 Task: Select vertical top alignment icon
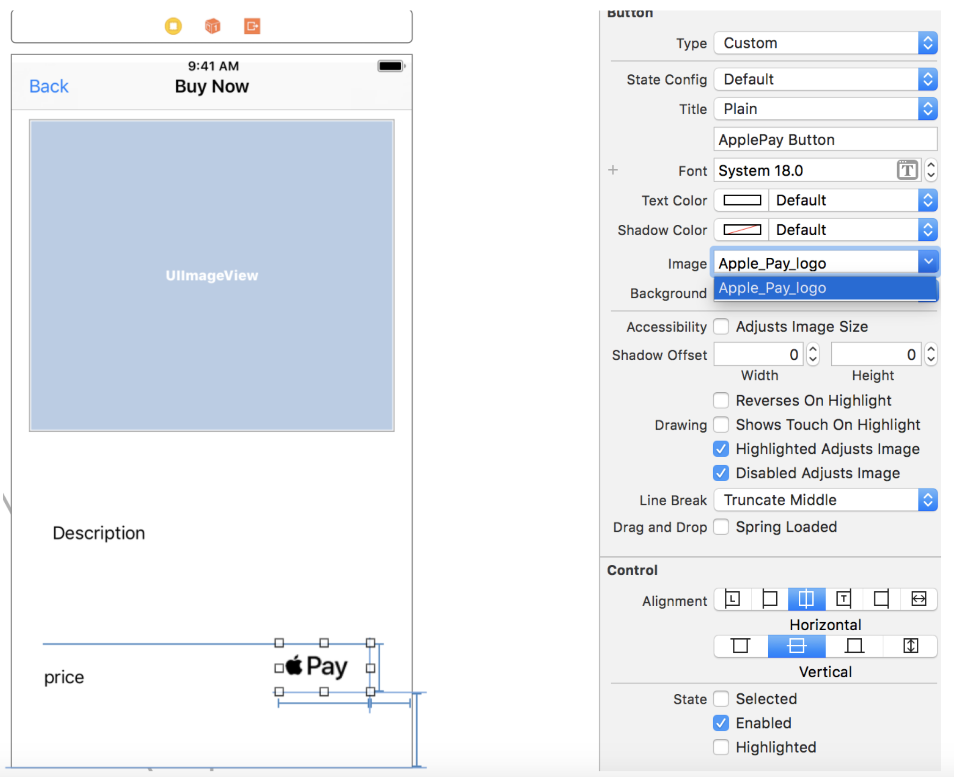740,646
